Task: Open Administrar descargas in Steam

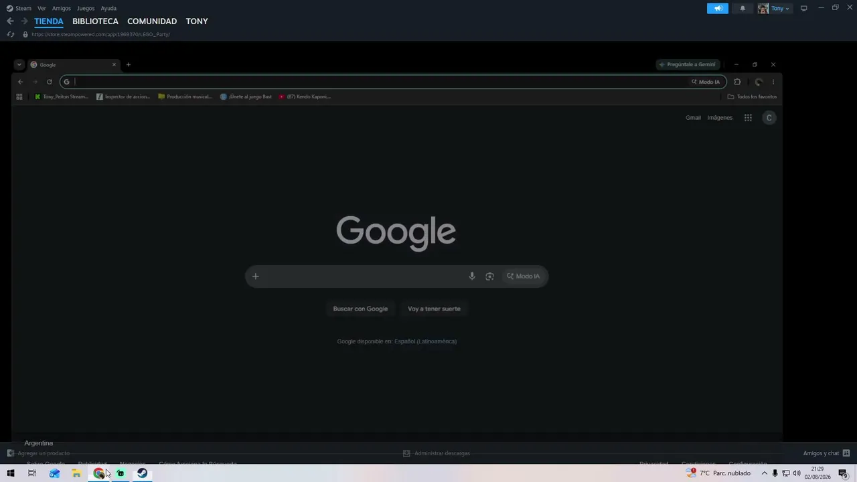Action: tap(437, 453)
